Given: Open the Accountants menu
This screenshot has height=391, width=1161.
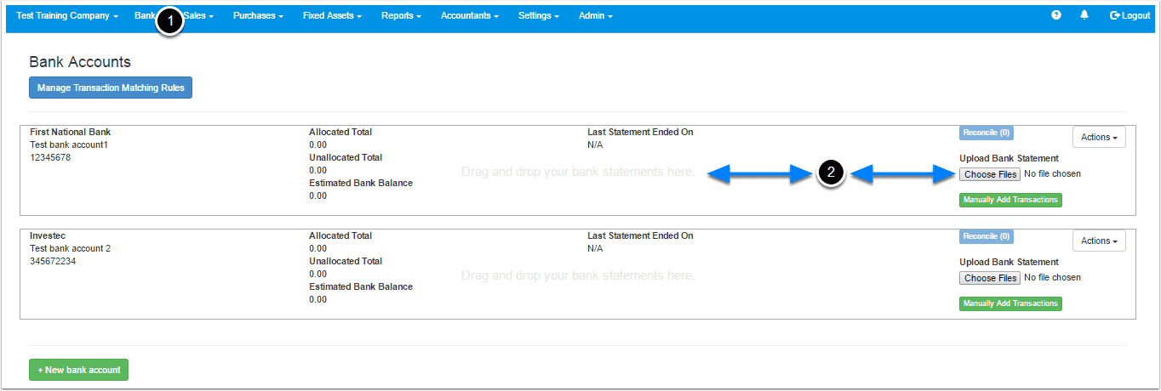Looking at the screenshot, I should (x=470, y=15).
